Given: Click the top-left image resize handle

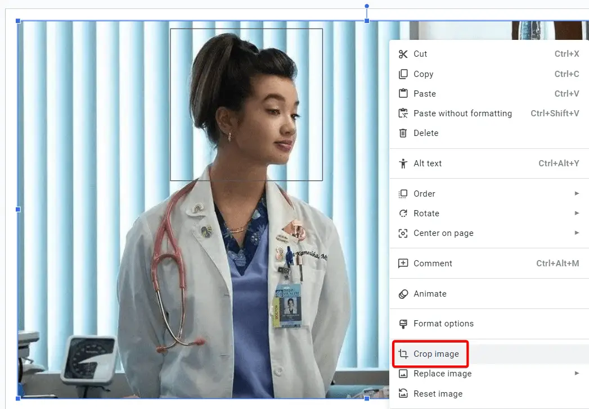Looking at the screenshot, I should click(18, 21).
